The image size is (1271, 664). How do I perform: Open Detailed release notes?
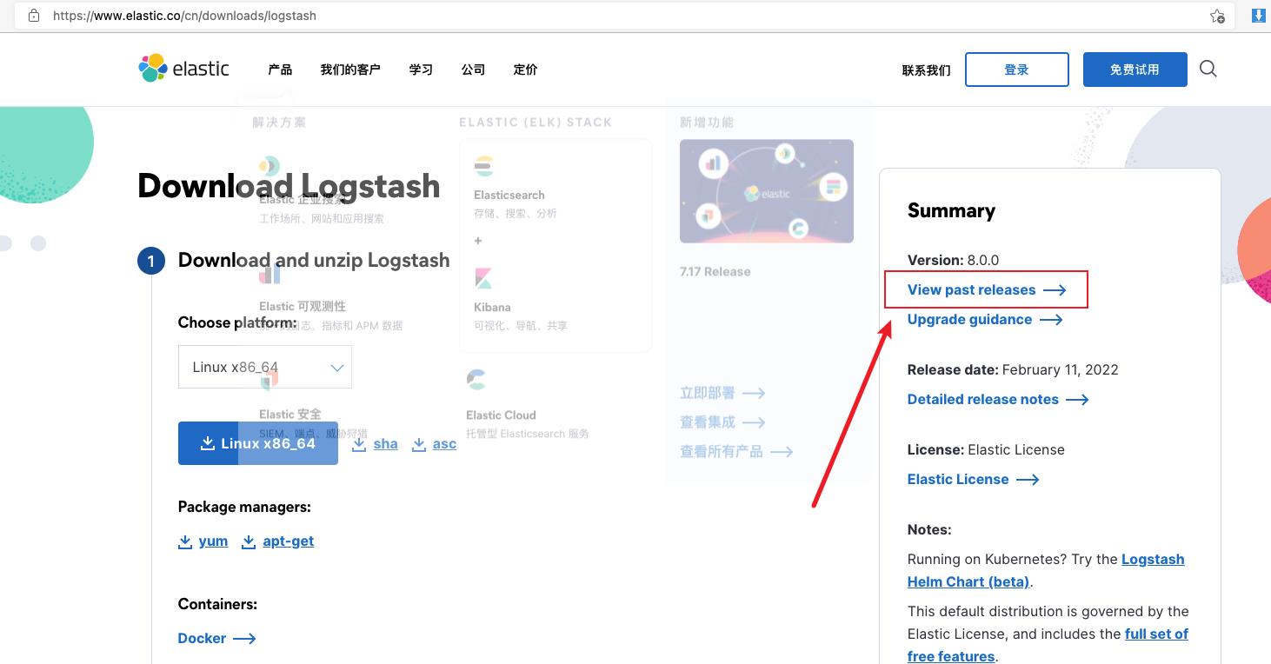point(998,399)
